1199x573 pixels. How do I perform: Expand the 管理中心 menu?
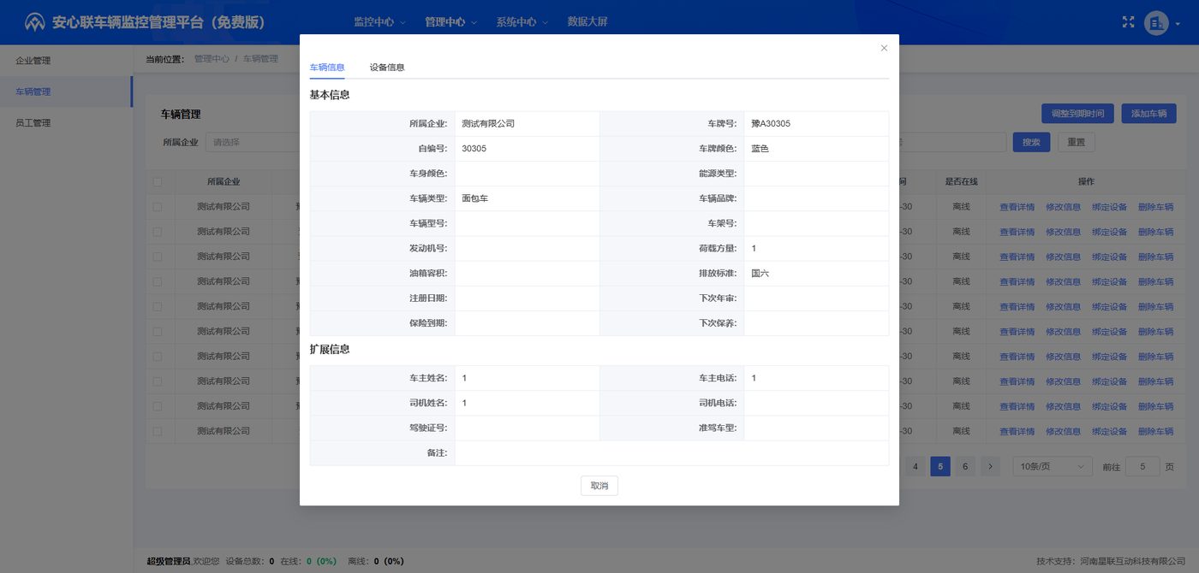(450, 22)
